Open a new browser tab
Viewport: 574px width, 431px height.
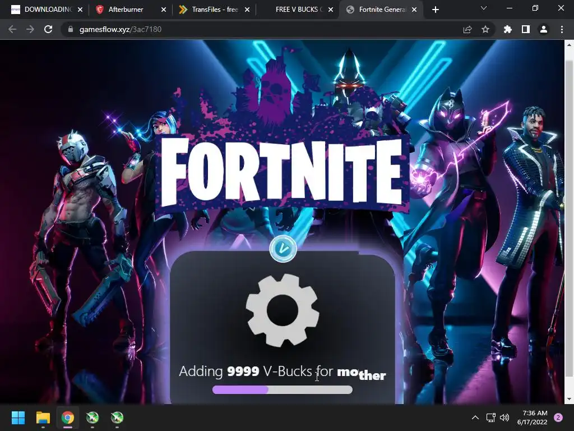435,10
